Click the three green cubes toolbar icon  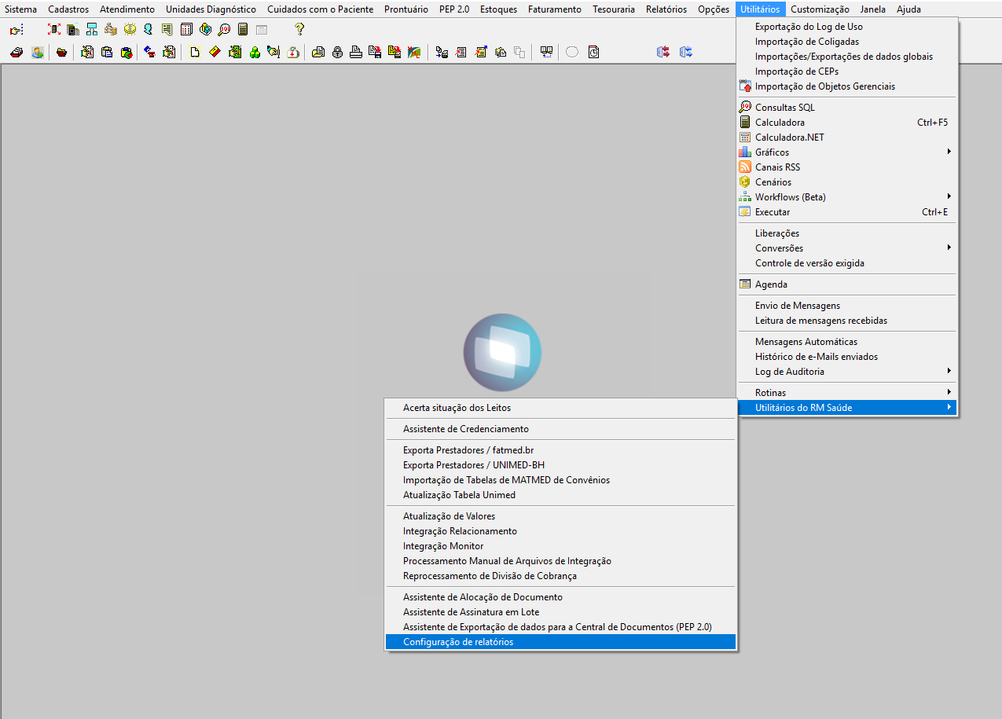pyautogui.click(x=255, y=52)
